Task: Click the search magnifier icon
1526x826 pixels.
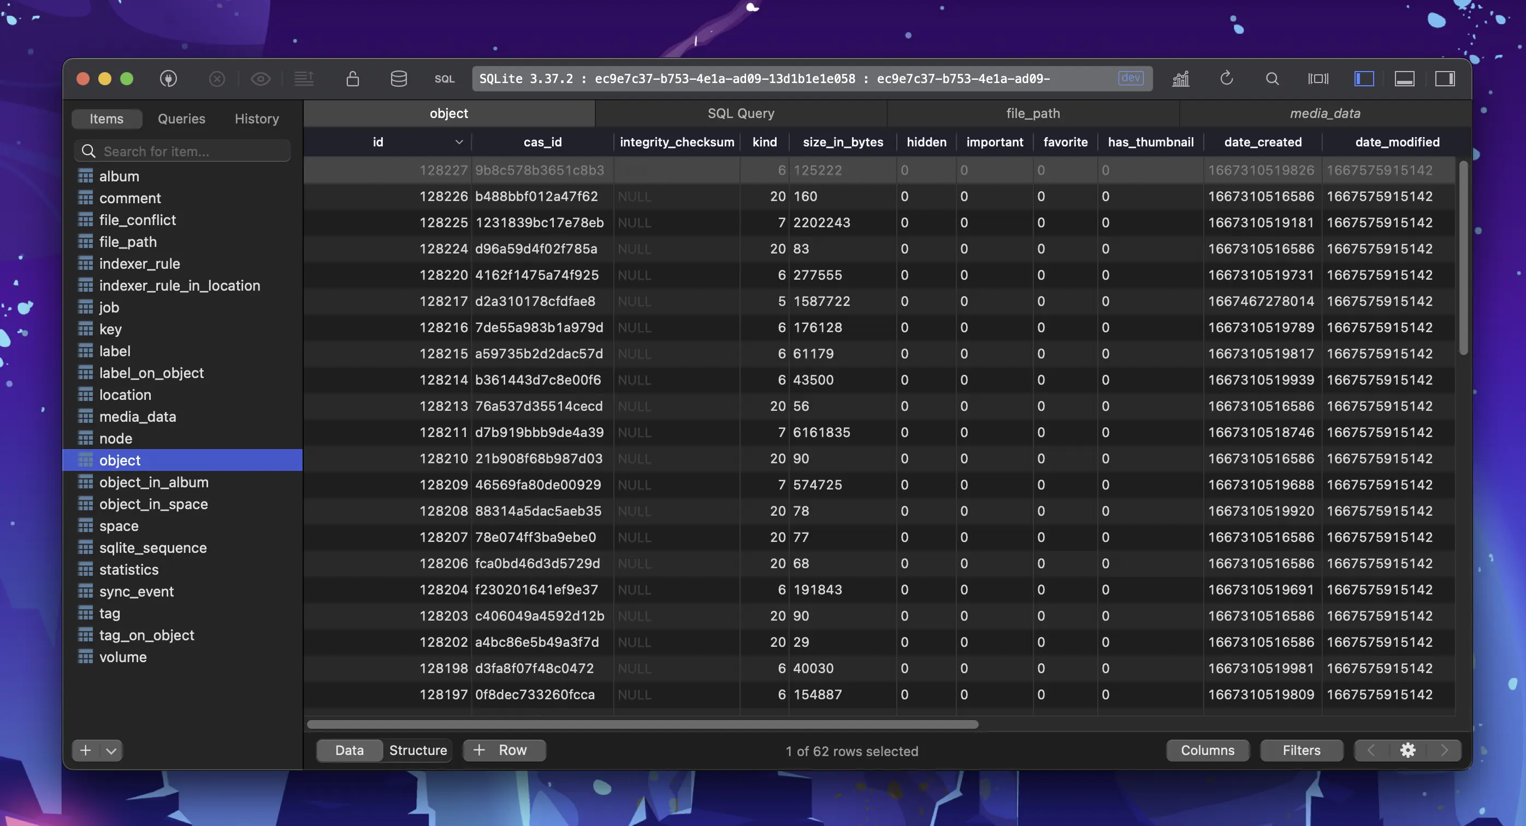Action: (1273, 78)
